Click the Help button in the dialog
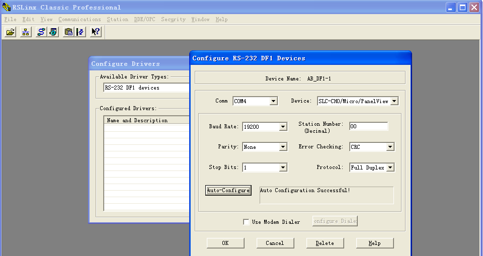483x256 pixels. (x=375, y=243)
